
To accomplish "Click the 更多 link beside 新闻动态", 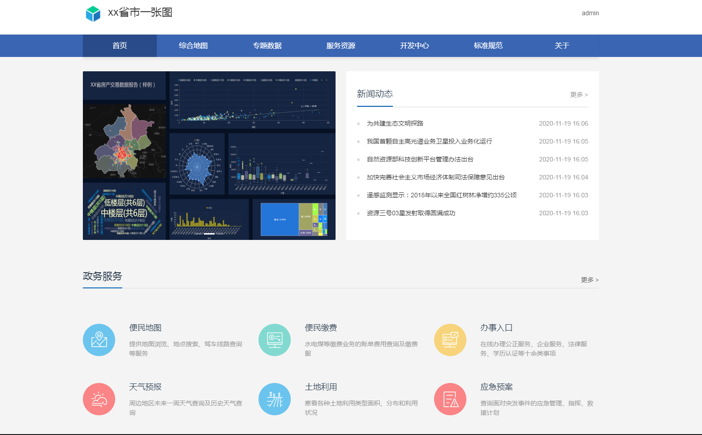I will [x=578, y=94].
